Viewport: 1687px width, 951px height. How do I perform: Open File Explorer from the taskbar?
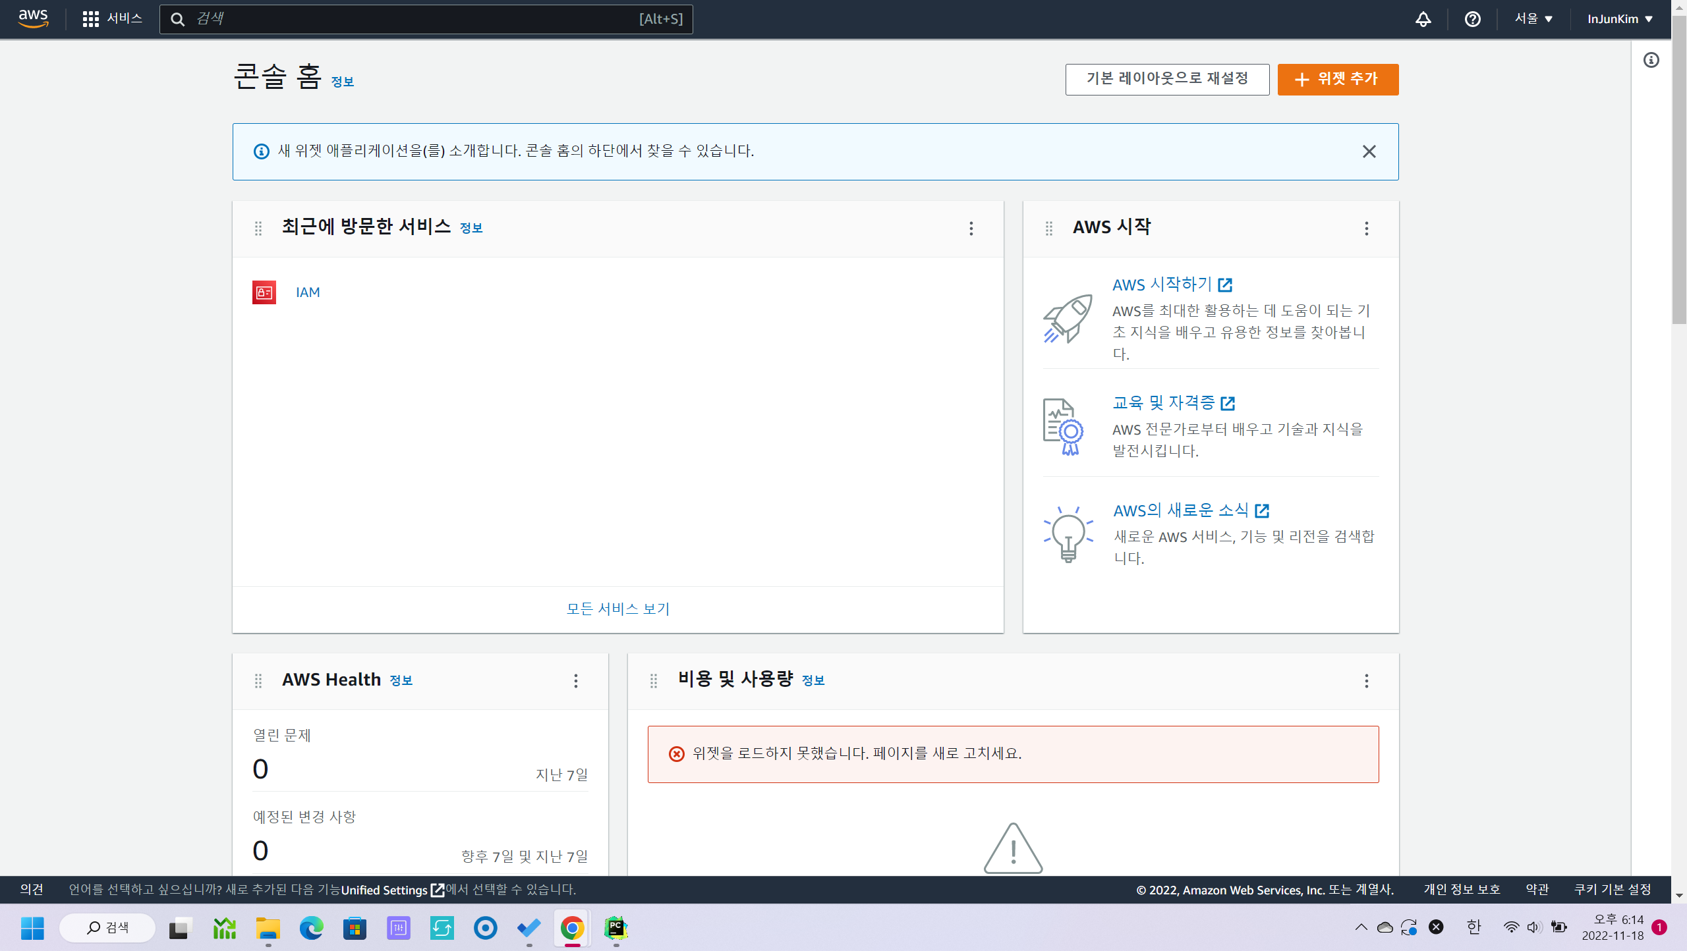coord(268,928)
